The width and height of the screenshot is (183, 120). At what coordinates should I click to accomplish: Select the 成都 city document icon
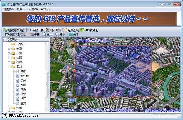tap(18, 71)
